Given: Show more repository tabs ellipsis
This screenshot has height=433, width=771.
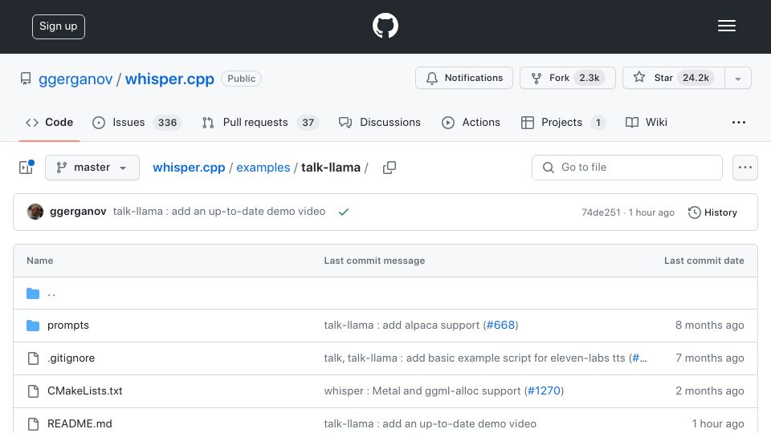Looking at the screenshot, I should point(739,122).
